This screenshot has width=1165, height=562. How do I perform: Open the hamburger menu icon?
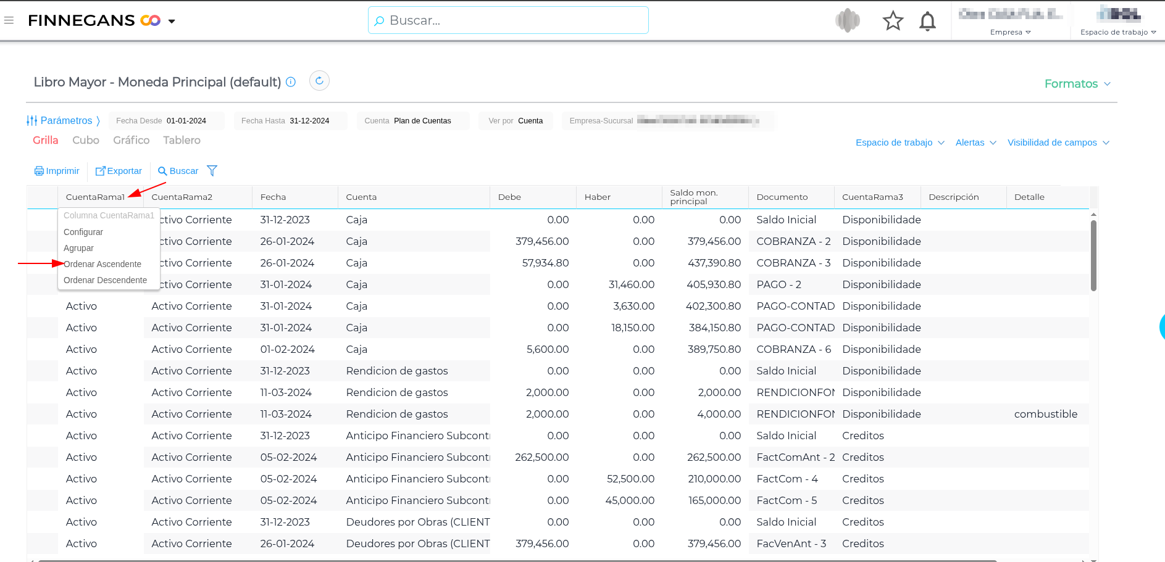[x=9, y=20]
